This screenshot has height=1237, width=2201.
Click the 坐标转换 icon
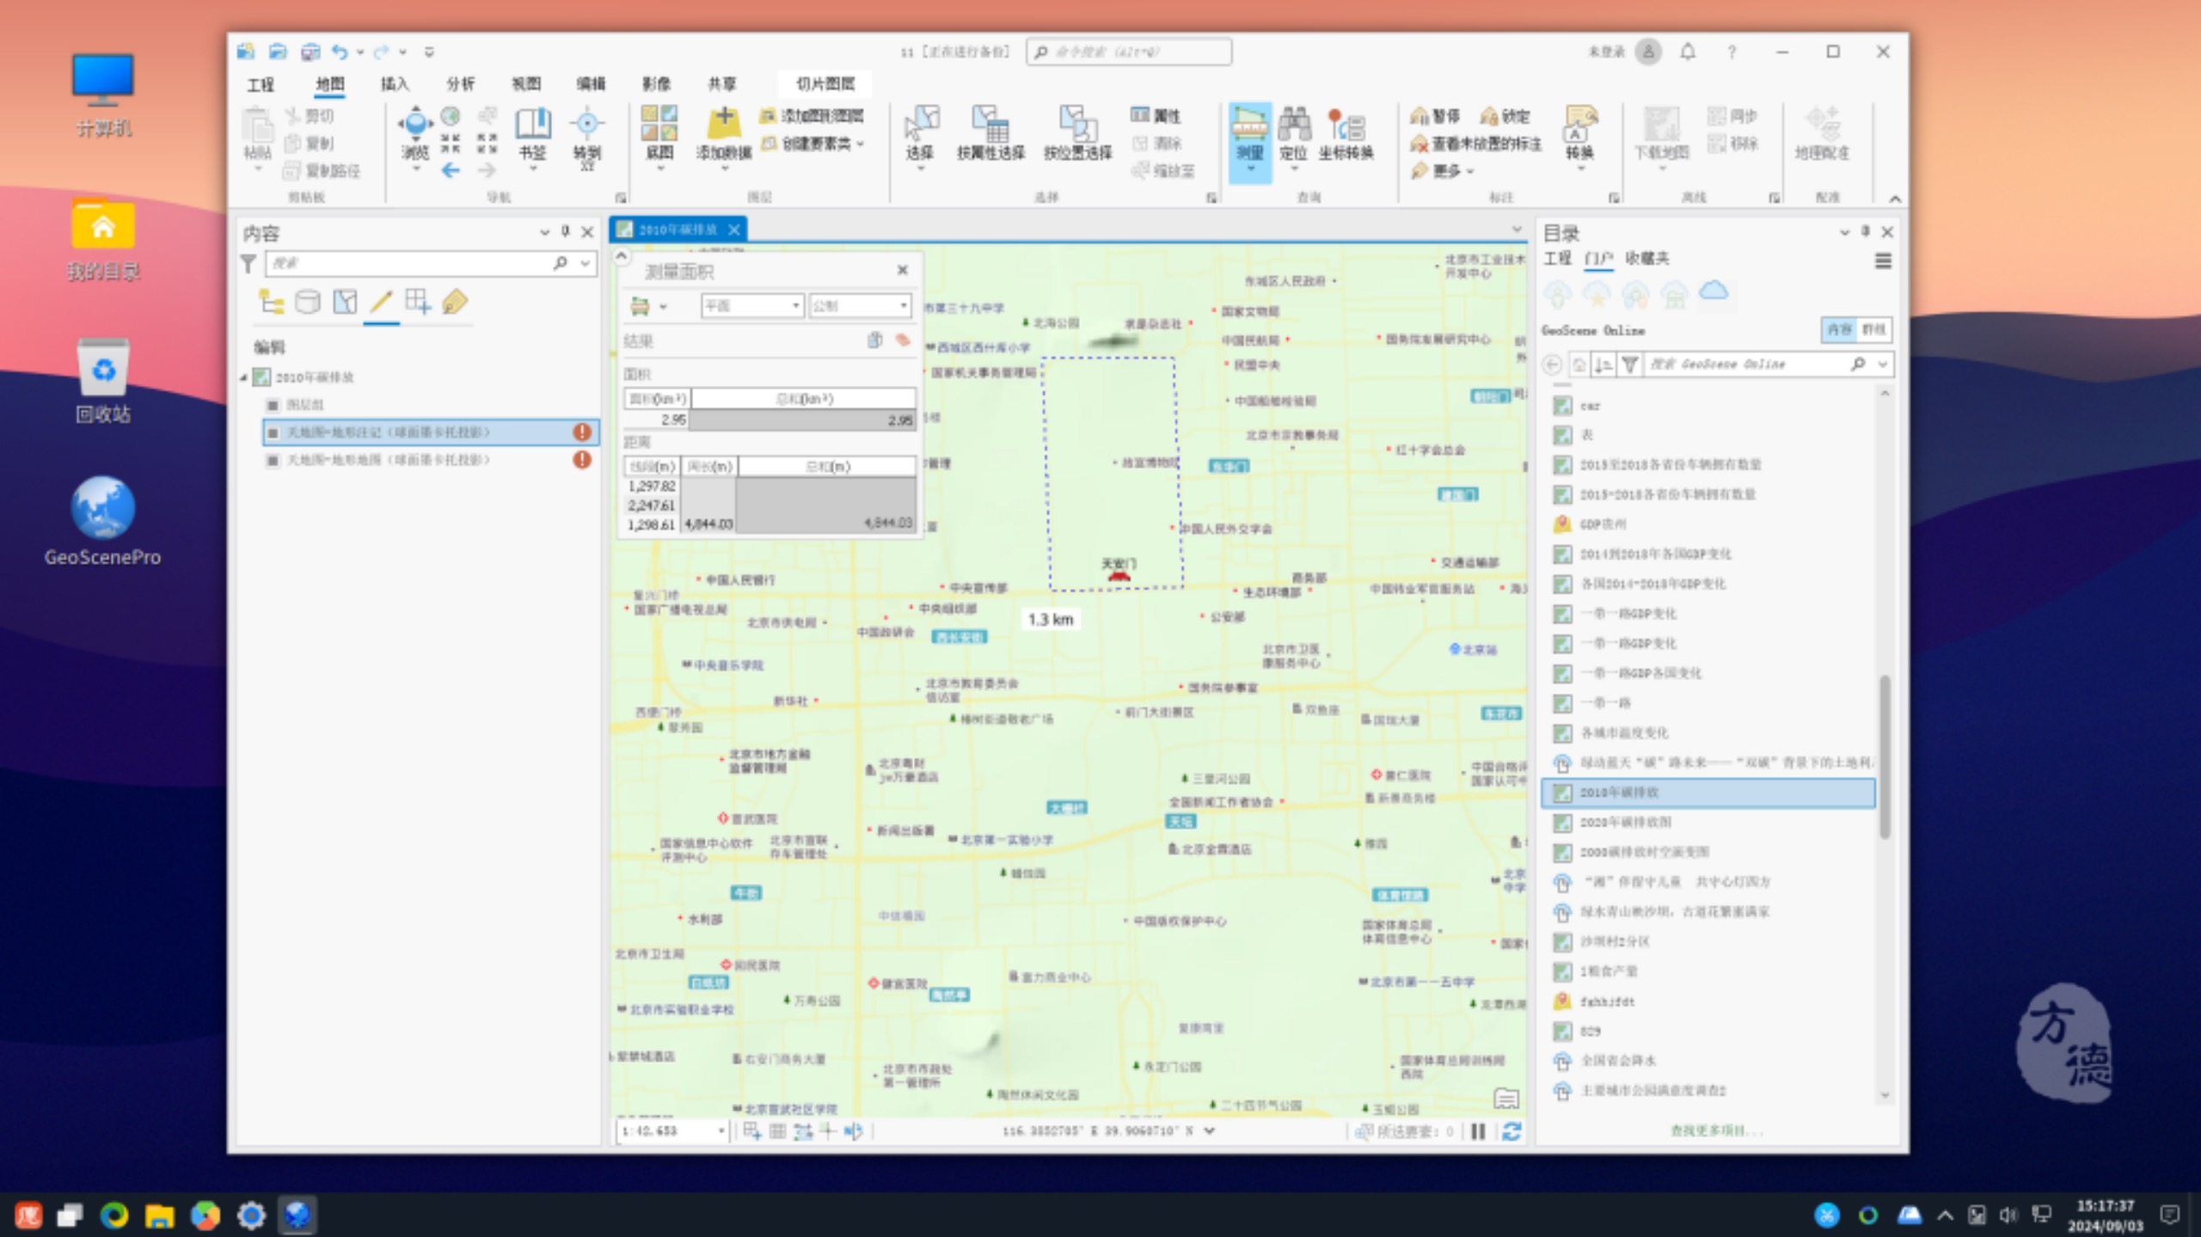coord(1346,133)
